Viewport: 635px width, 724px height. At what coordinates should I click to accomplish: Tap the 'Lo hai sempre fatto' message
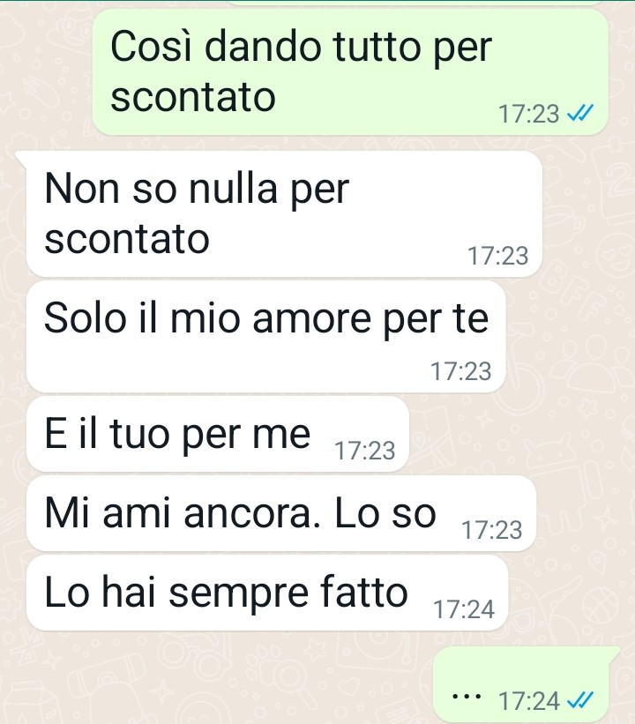[x=267, y=593]
